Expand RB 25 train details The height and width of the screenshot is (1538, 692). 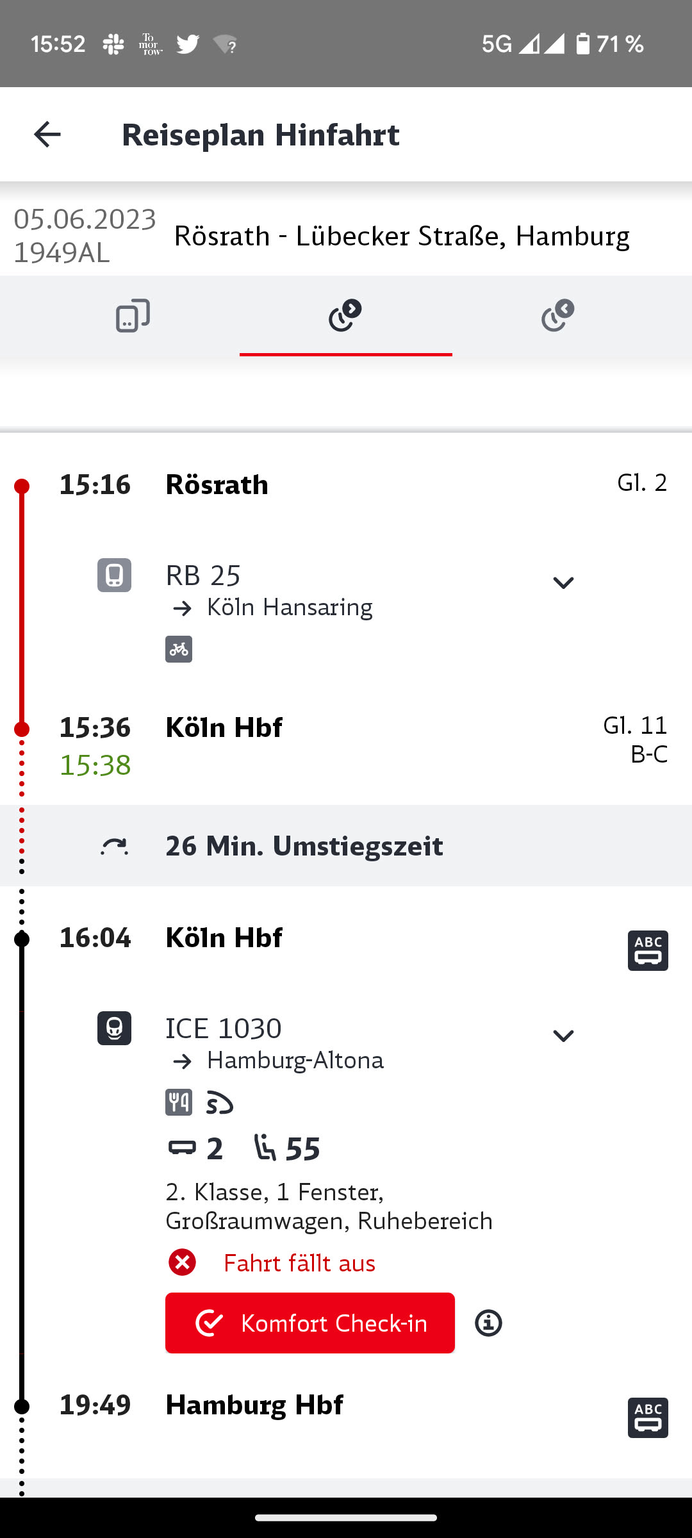click(563, 583)
